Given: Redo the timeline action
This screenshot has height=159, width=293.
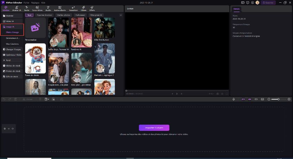Looking at the screenshot, I should pyautogui.click(x=10, y=99).
